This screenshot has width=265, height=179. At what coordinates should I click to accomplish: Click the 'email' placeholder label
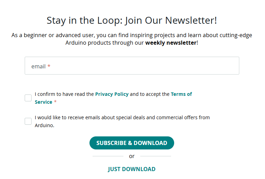click(38, 66)
